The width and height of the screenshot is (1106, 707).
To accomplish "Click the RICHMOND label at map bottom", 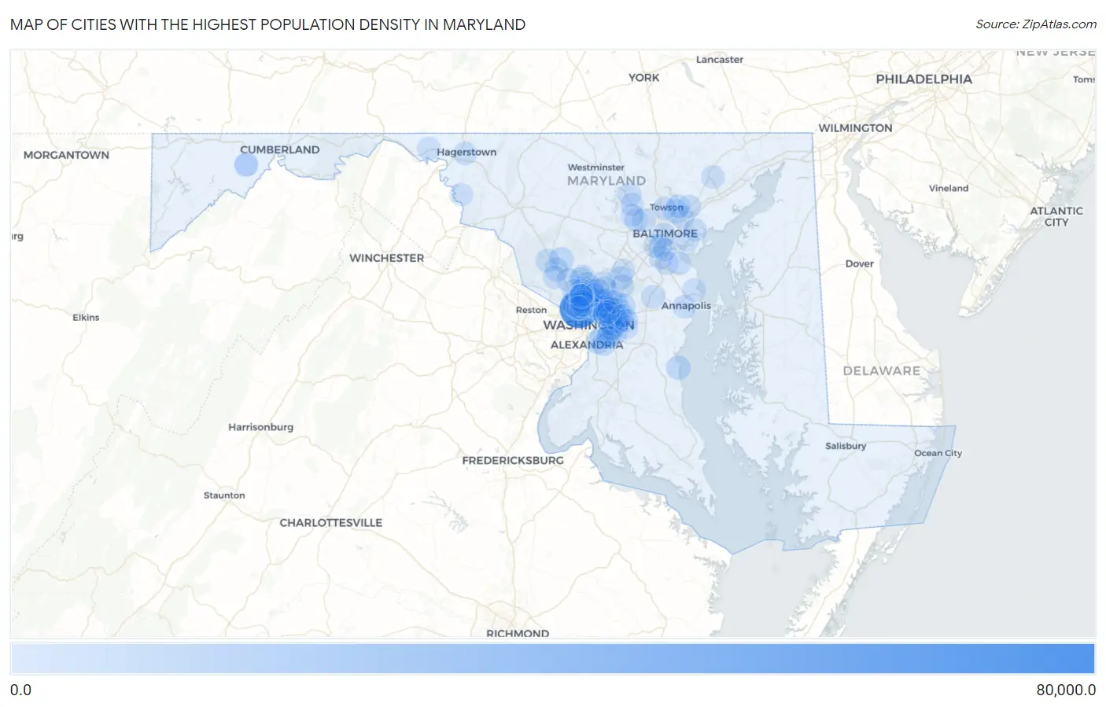I will pos(518,633).
